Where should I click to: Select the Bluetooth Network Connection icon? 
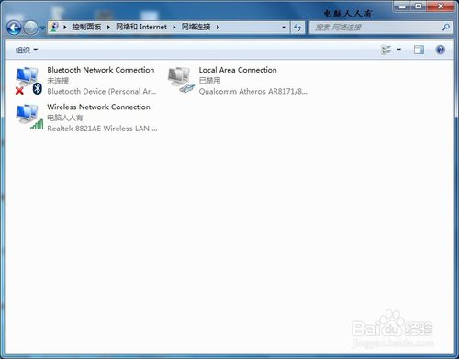[28, 81]
